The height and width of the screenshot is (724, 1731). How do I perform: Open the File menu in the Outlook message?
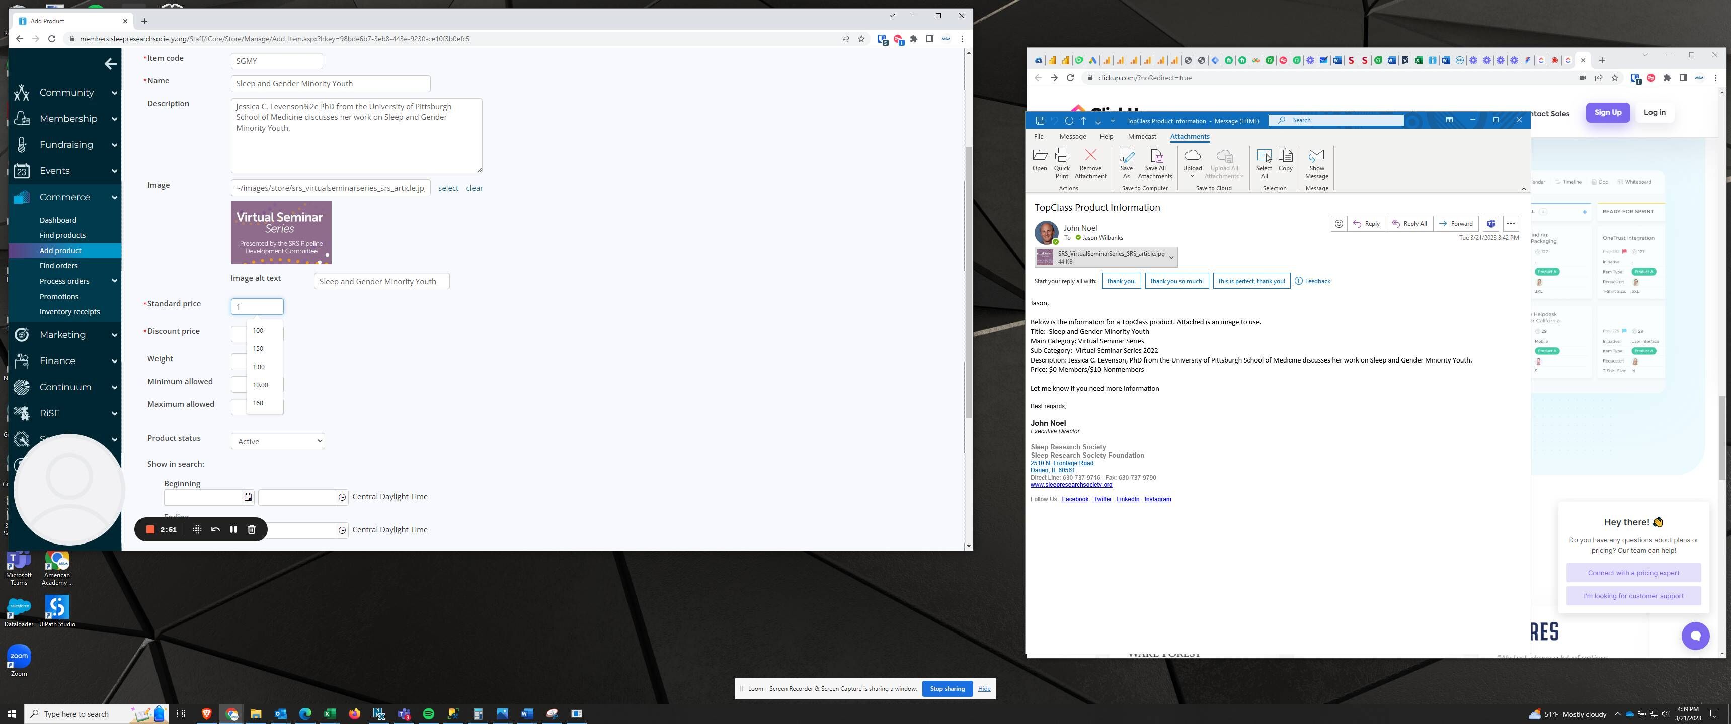point(1039,136)
